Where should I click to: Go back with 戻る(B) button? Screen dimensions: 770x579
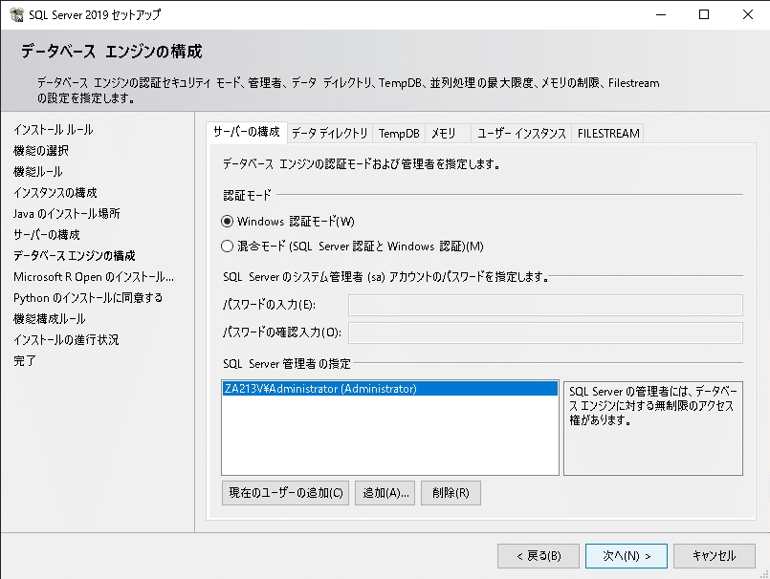click(539, 556)
